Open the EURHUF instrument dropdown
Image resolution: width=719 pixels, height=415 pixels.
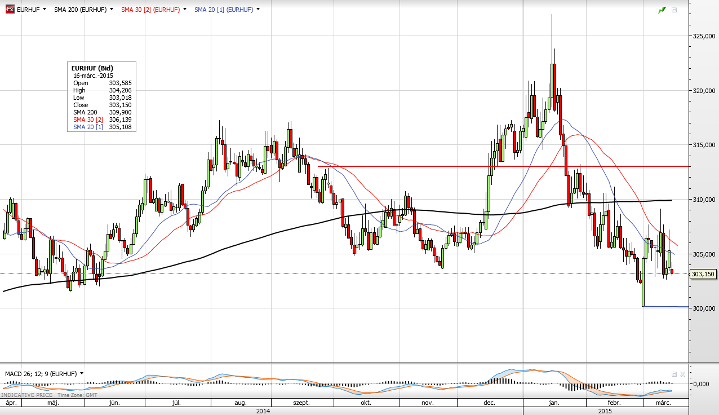43,10
